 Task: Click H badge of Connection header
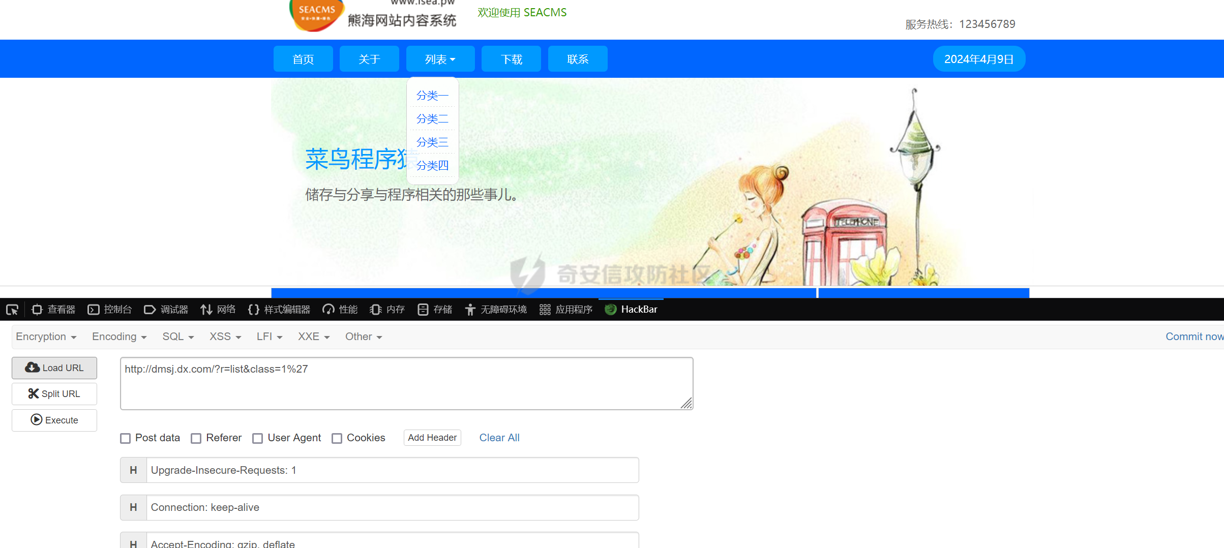pos(133,507)
